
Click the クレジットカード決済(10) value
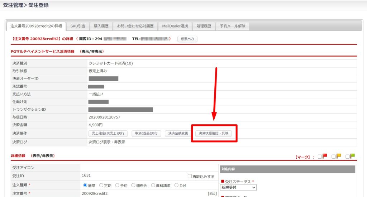(110, 63)
